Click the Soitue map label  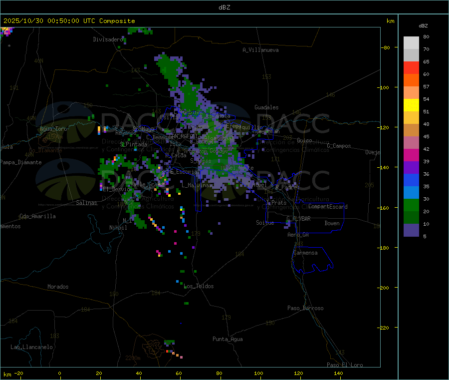(265, 223)
